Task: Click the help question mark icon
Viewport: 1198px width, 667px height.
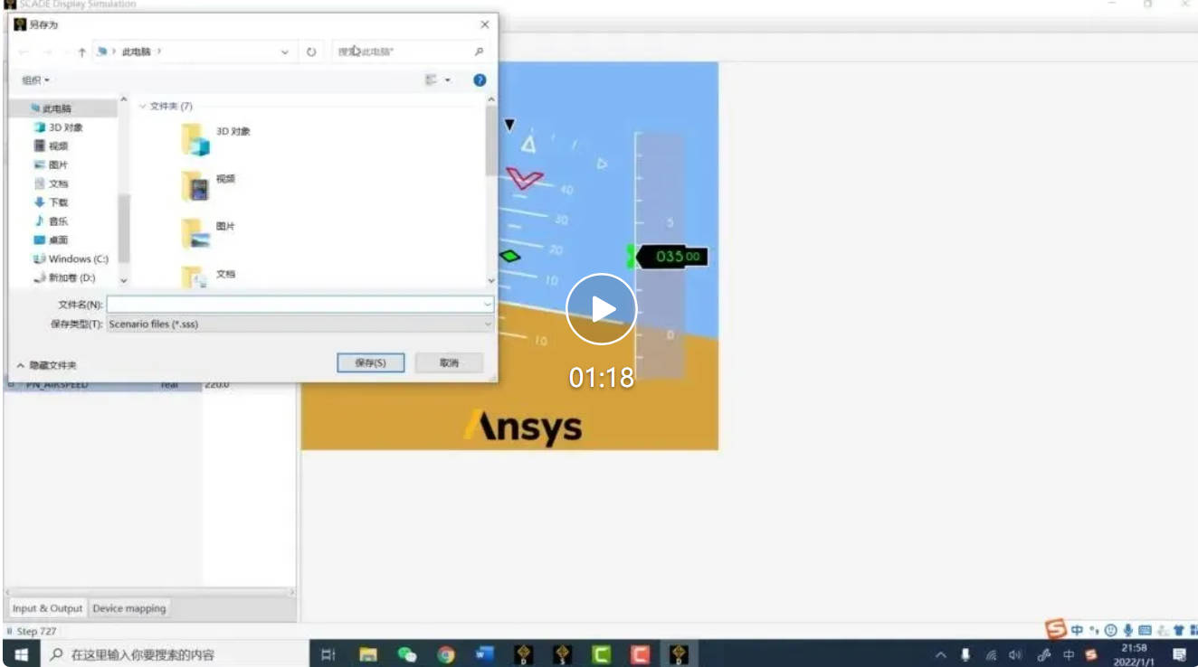Action: coord(480,80)
